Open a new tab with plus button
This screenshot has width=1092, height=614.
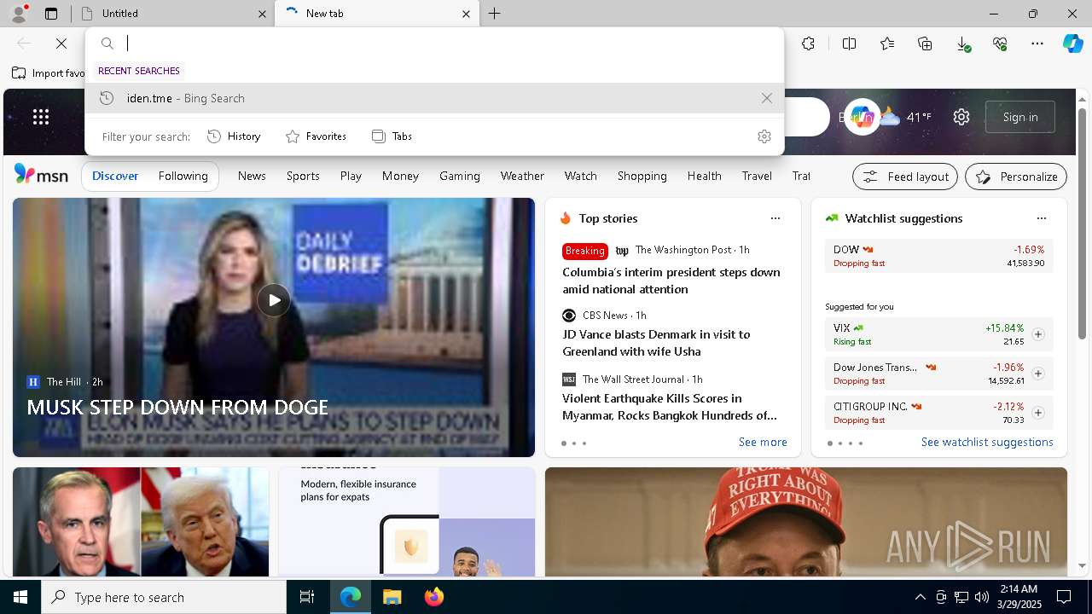[495, 14]
